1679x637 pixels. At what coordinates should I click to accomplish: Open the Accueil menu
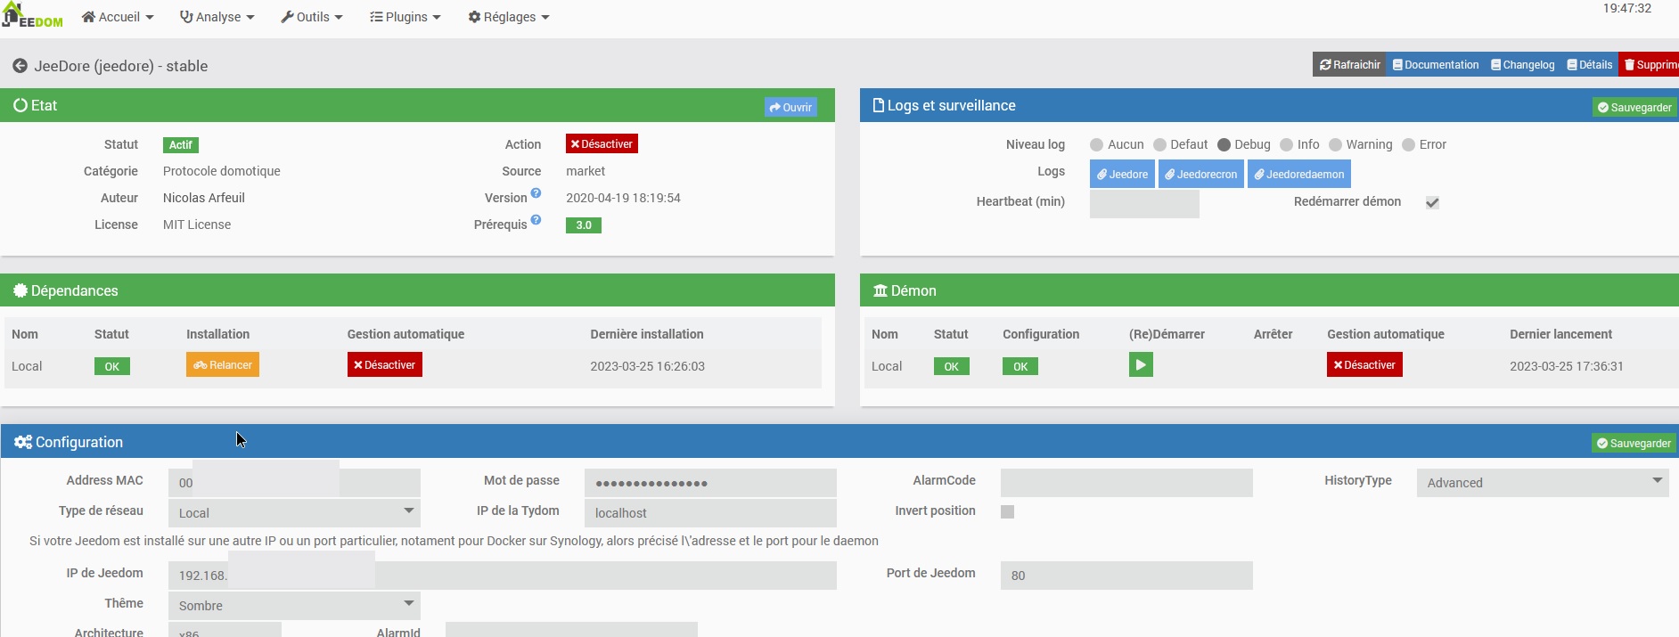[x=118, y=17]
